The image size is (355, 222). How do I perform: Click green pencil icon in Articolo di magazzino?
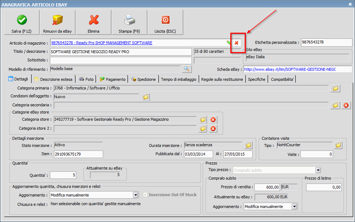click(229, 42)
